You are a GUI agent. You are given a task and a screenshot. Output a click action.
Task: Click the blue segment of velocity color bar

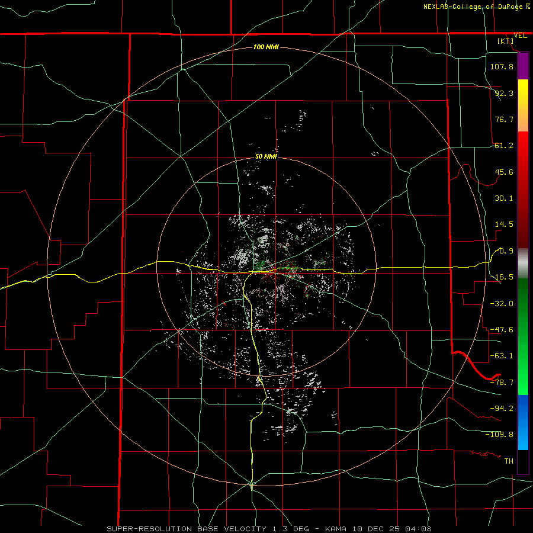(523, 422)
